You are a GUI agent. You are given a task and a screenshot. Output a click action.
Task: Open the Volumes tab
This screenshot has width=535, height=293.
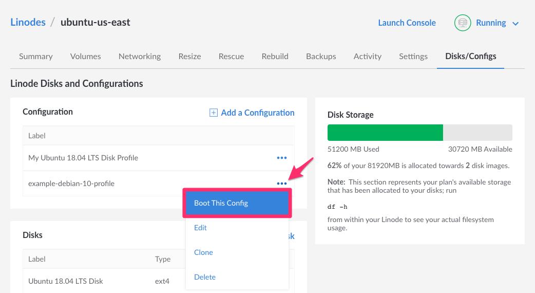pos(85,57)
